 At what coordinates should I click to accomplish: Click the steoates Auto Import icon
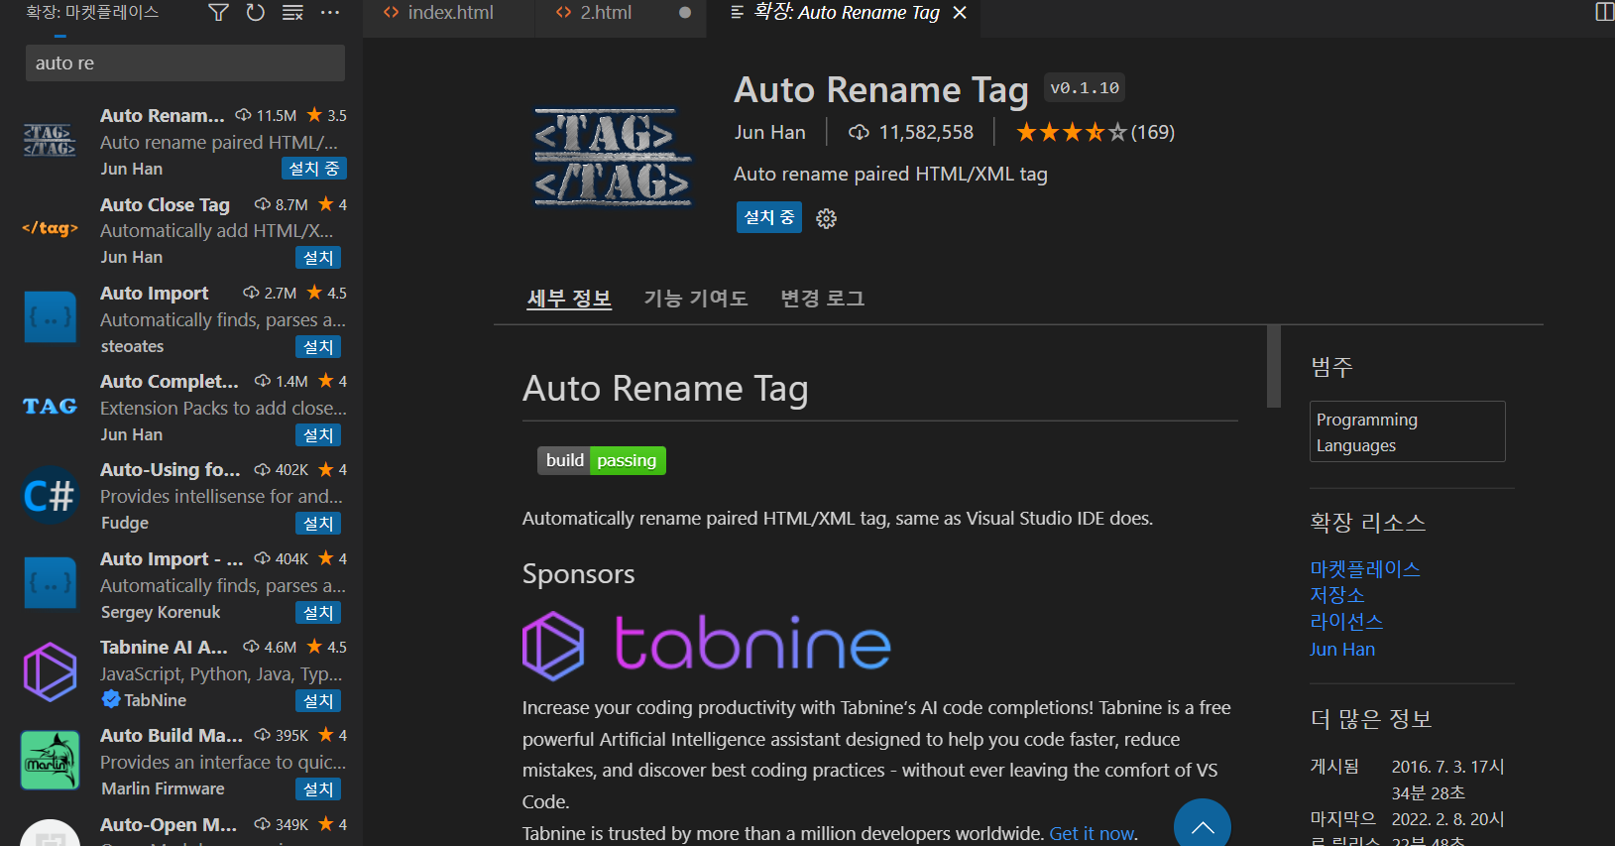50,316
